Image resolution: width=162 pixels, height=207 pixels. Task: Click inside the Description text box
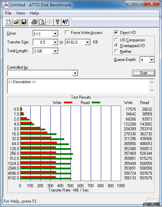coord(79,86)
